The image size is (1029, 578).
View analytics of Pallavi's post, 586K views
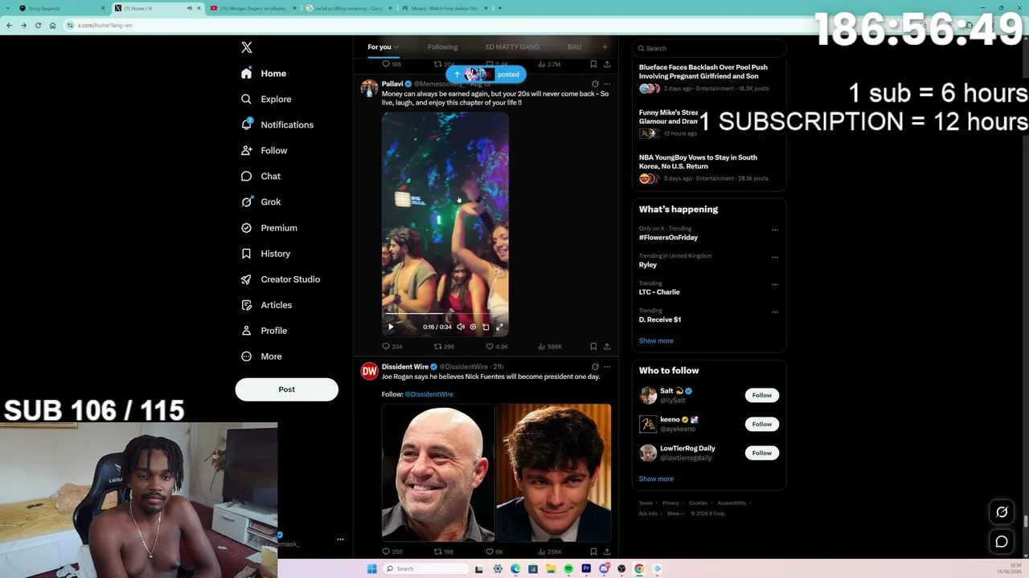click(x=550, y=347)
